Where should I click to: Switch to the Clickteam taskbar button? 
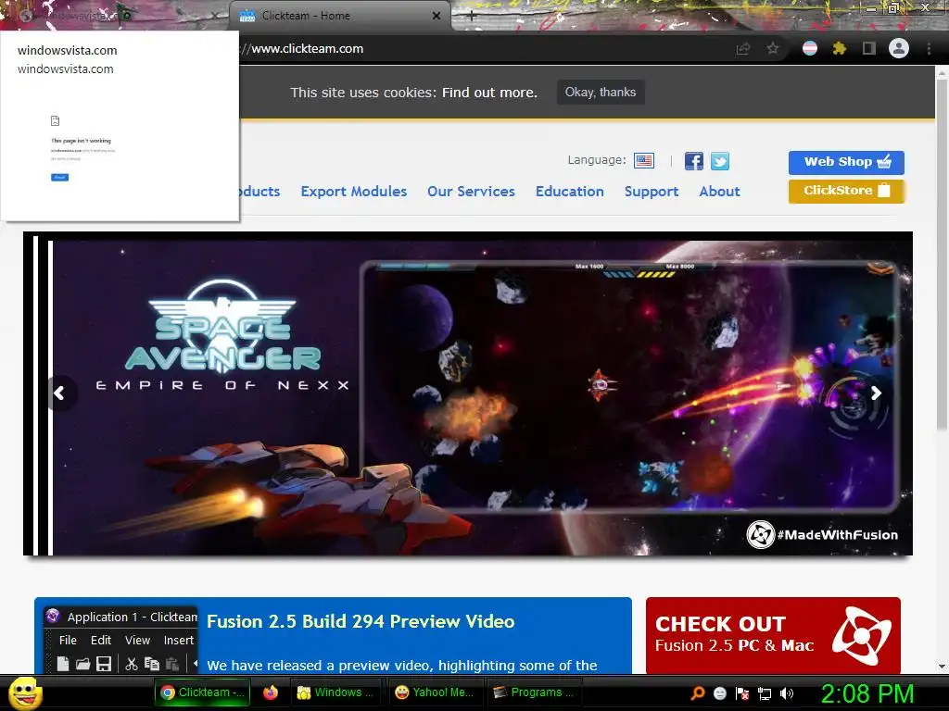point(201,692)
